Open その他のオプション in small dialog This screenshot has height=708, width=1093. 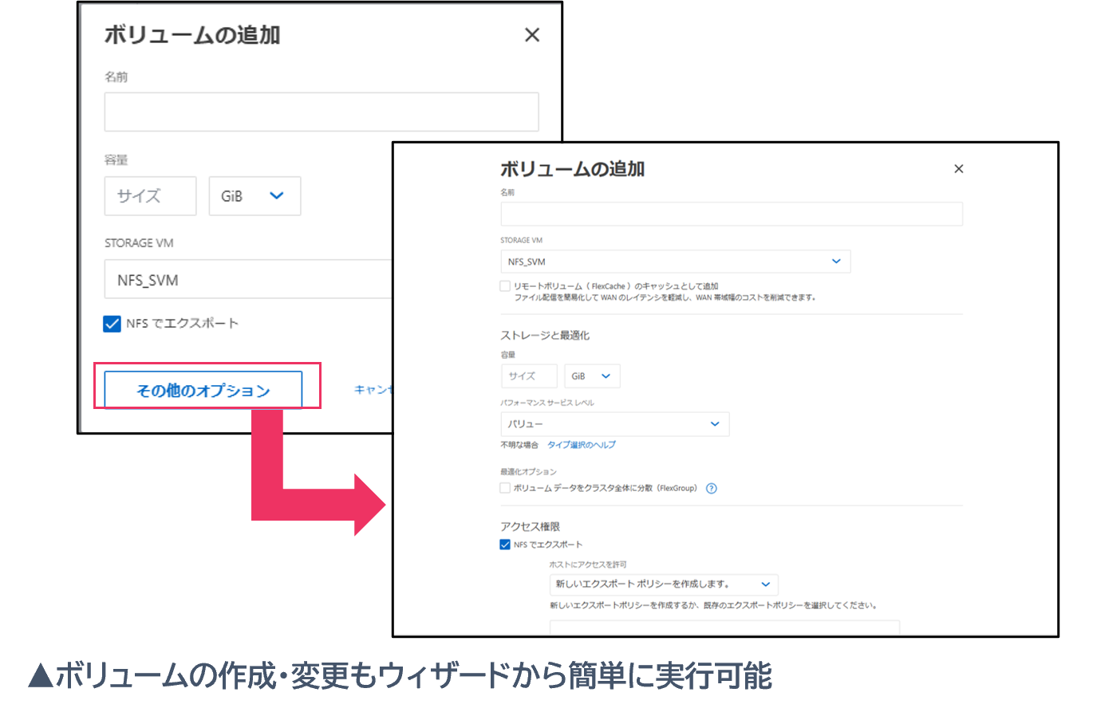click(x=203, y=390)
